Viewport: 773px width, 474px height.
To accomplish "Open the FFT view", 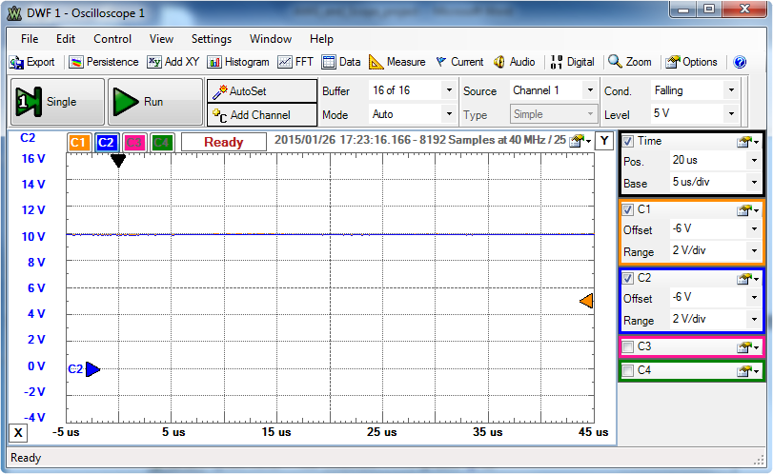I will [x=295, y=62].
